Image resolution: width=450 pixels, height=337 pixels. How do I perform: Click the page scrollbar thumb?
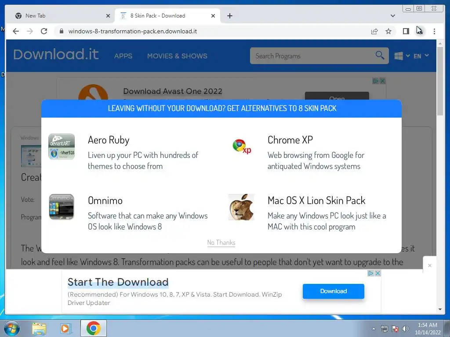(440, 81)
